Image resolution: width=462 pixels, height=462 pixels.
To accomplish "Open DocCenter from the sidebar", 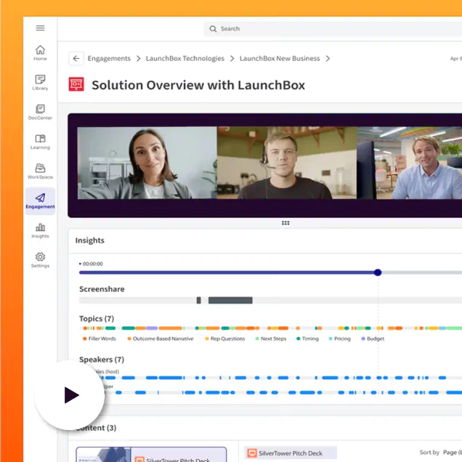I will coord(40,112).
